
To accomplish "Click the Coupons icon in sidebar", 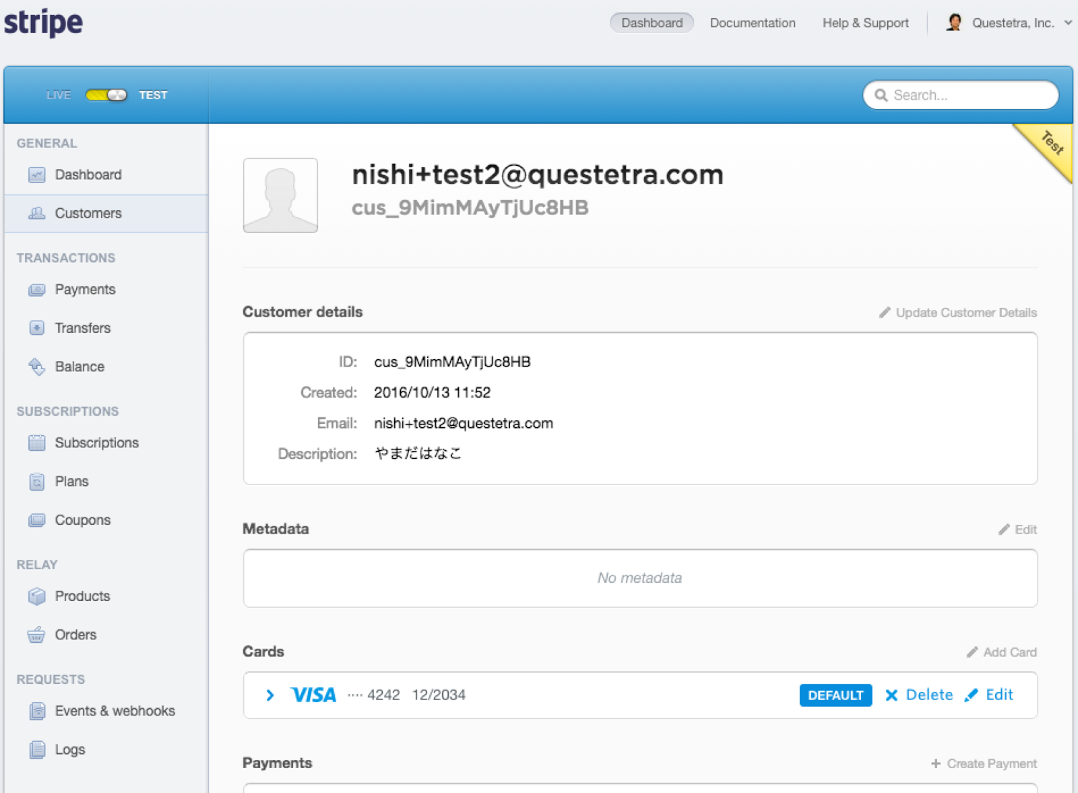I will [x=36, y=520].
